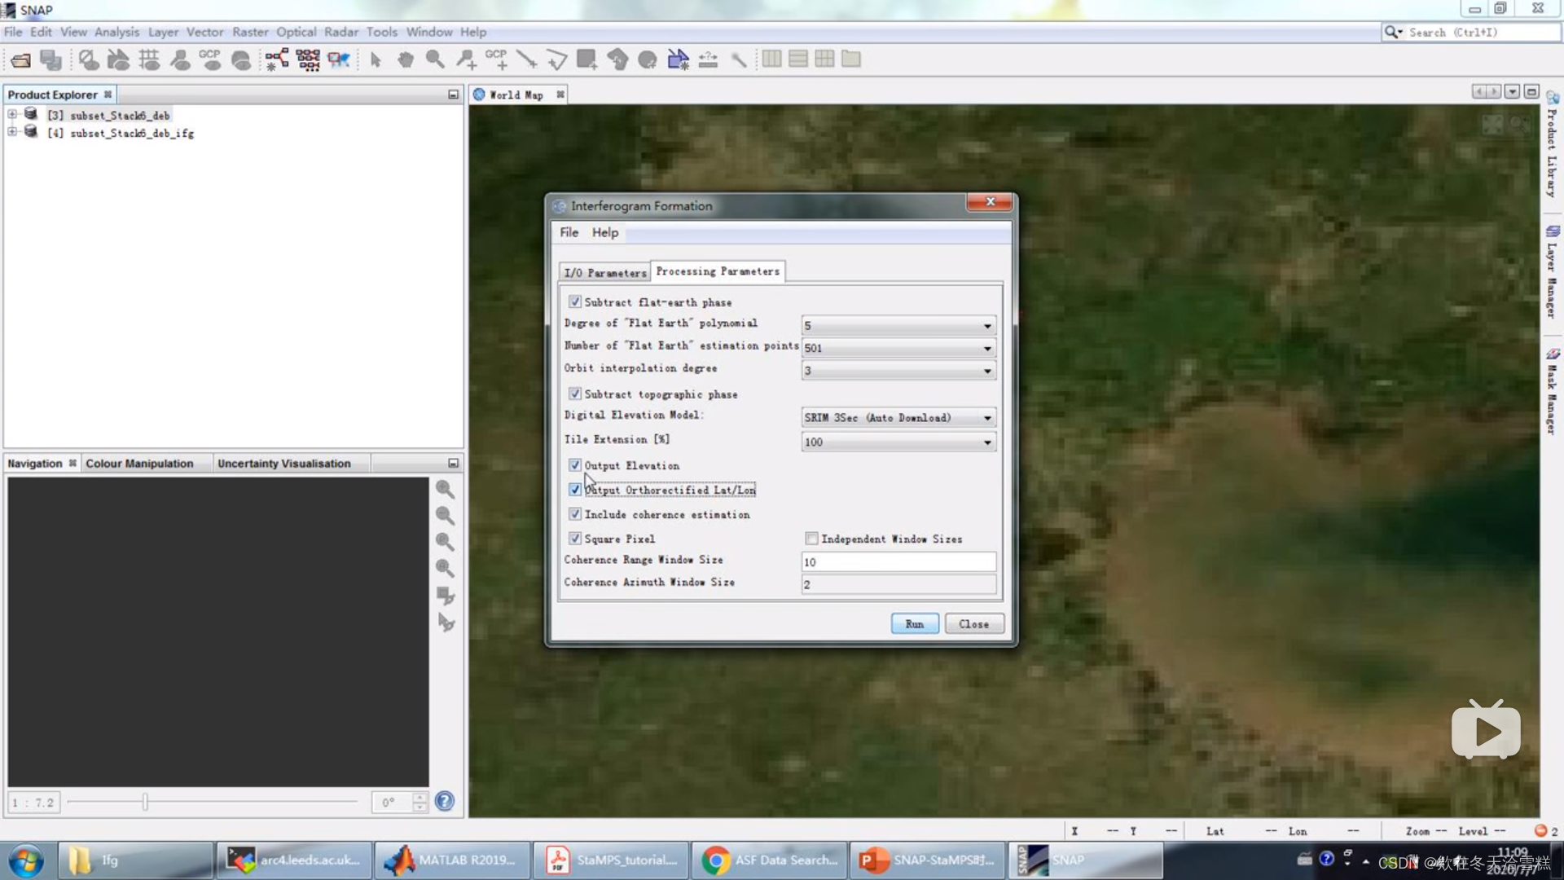Click top zoom-in icon in Navigation panel
The height and width of the screenshot is (880, 1564).
click(x=445, y=489)
